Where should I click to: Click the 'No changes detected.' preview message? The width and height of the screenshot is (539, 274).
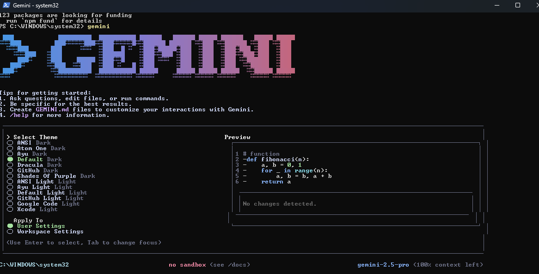coord(280,203)
